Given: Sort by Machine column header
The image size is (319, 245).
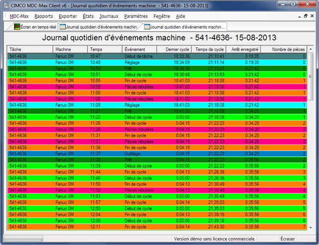Looking at the screenshot, I should pos(70,49).
